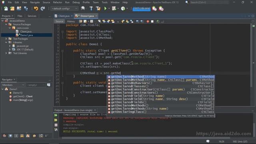Screen dimensions: 256x144
Task: Click the New Project toolbar icon
Action: coord(12,9)
